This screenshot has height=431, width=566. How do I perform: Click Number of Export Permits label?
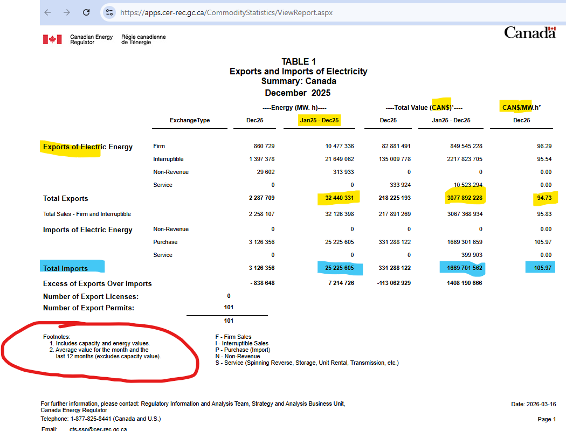point(88,308)
